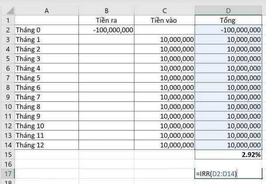The width and height of the screenshot is (266, 184).
Task: Select the Tháng 12 label cell
Action: (47, 144)
